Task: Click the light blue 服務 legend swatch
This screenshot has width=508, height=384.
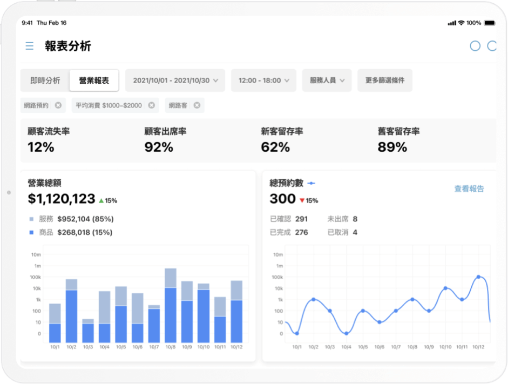Action: coord(31,219)
